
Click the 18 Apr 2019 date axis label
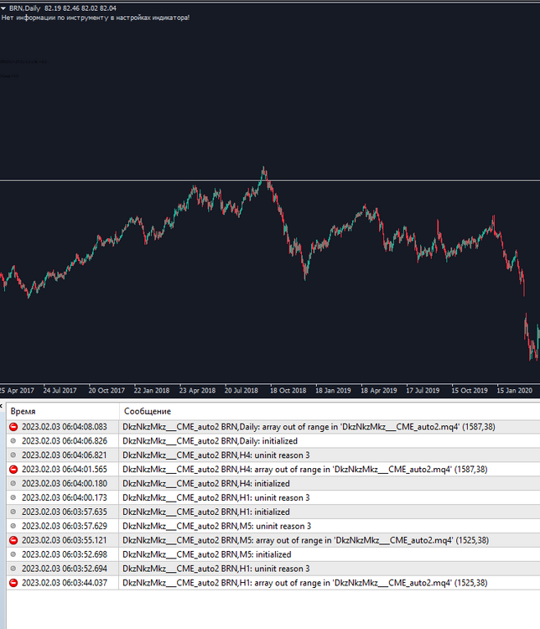click(x=379, y=390)
